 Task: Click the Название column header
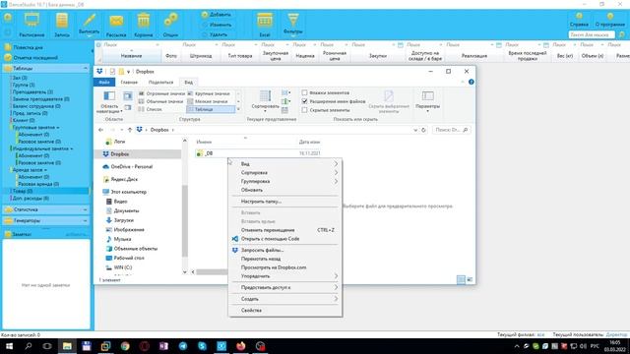131,56
